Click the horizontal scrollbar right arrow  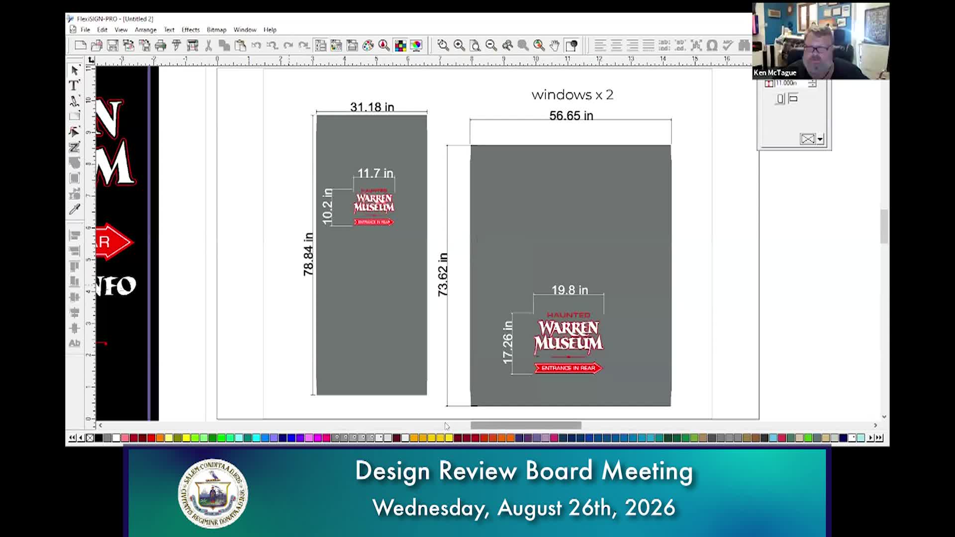coord(875,426)
